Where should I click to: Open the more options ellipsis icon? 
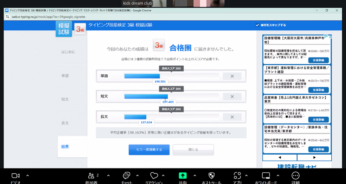pyautogui.click(x=295, y=176)
